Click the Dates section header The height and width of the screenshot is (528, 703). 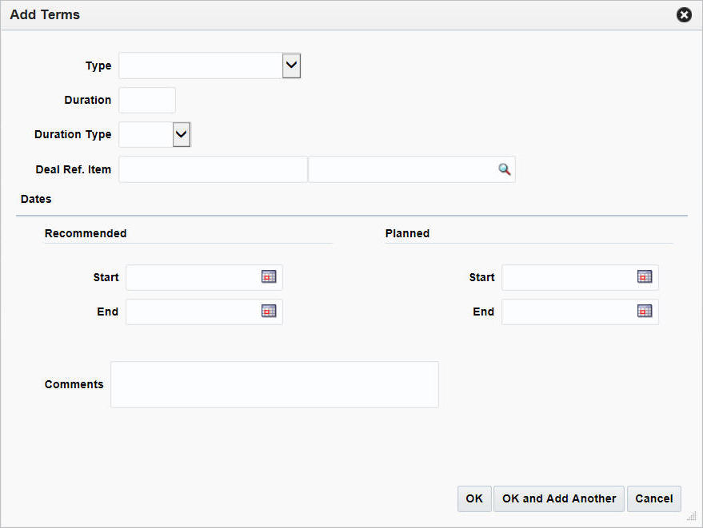(36, 199)
